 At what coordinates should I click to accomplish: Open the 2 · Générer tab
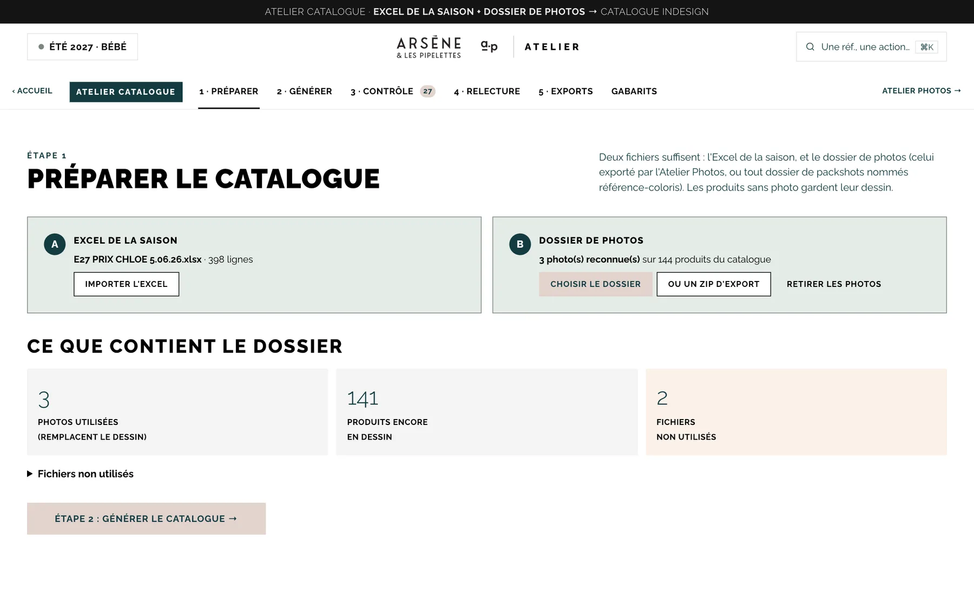[x=304, y=91]
